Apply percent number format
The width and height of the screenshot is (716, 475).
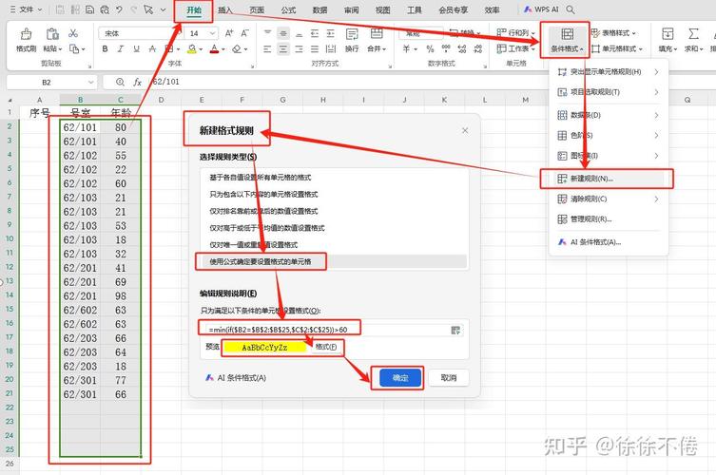[x=430, y=48]
